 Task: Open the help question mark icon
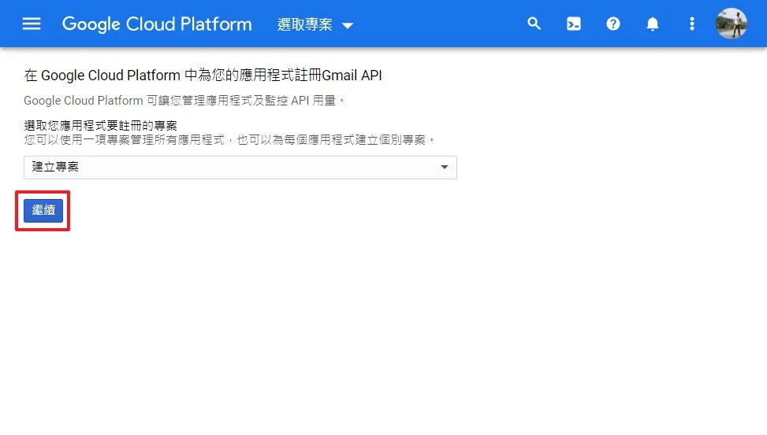tap(613, 24)
